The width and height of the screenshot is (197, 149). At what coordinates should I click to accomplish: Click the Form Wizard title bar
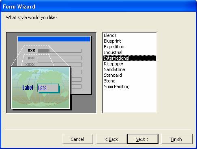[98, 6]
